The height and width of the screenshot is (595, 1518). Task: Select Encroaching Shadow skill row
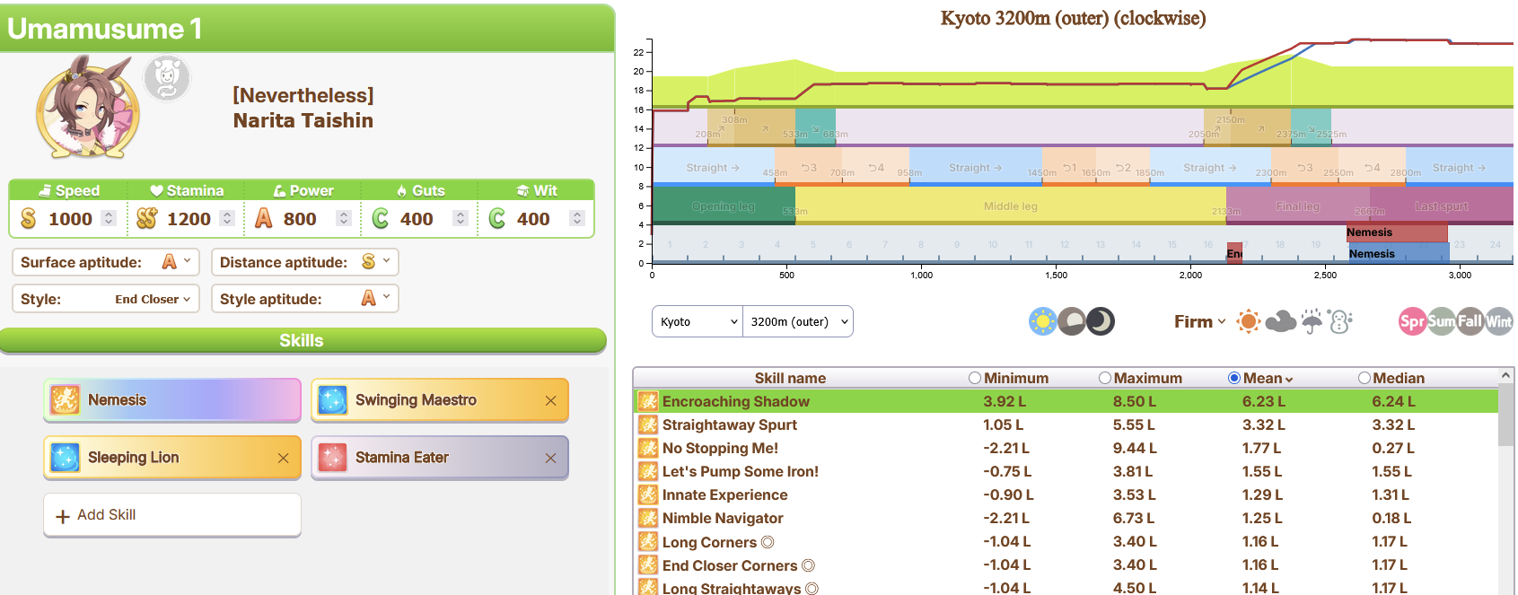tap(1066, 401)
